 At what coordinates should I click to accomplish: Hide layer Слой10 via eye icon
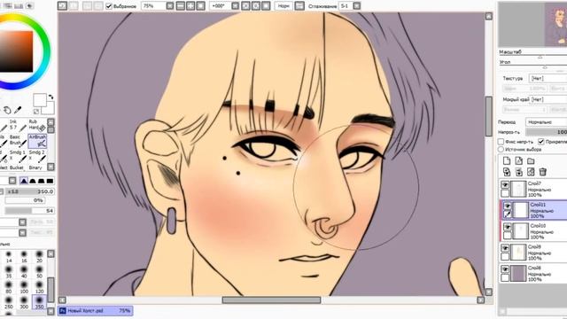(x=508, y=227)
